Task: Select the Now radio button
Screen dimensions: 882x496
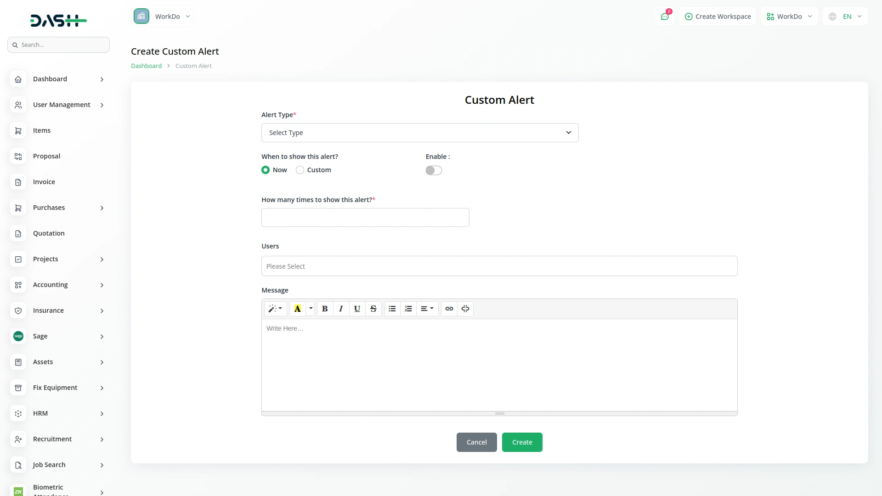Action: (266, 170)
